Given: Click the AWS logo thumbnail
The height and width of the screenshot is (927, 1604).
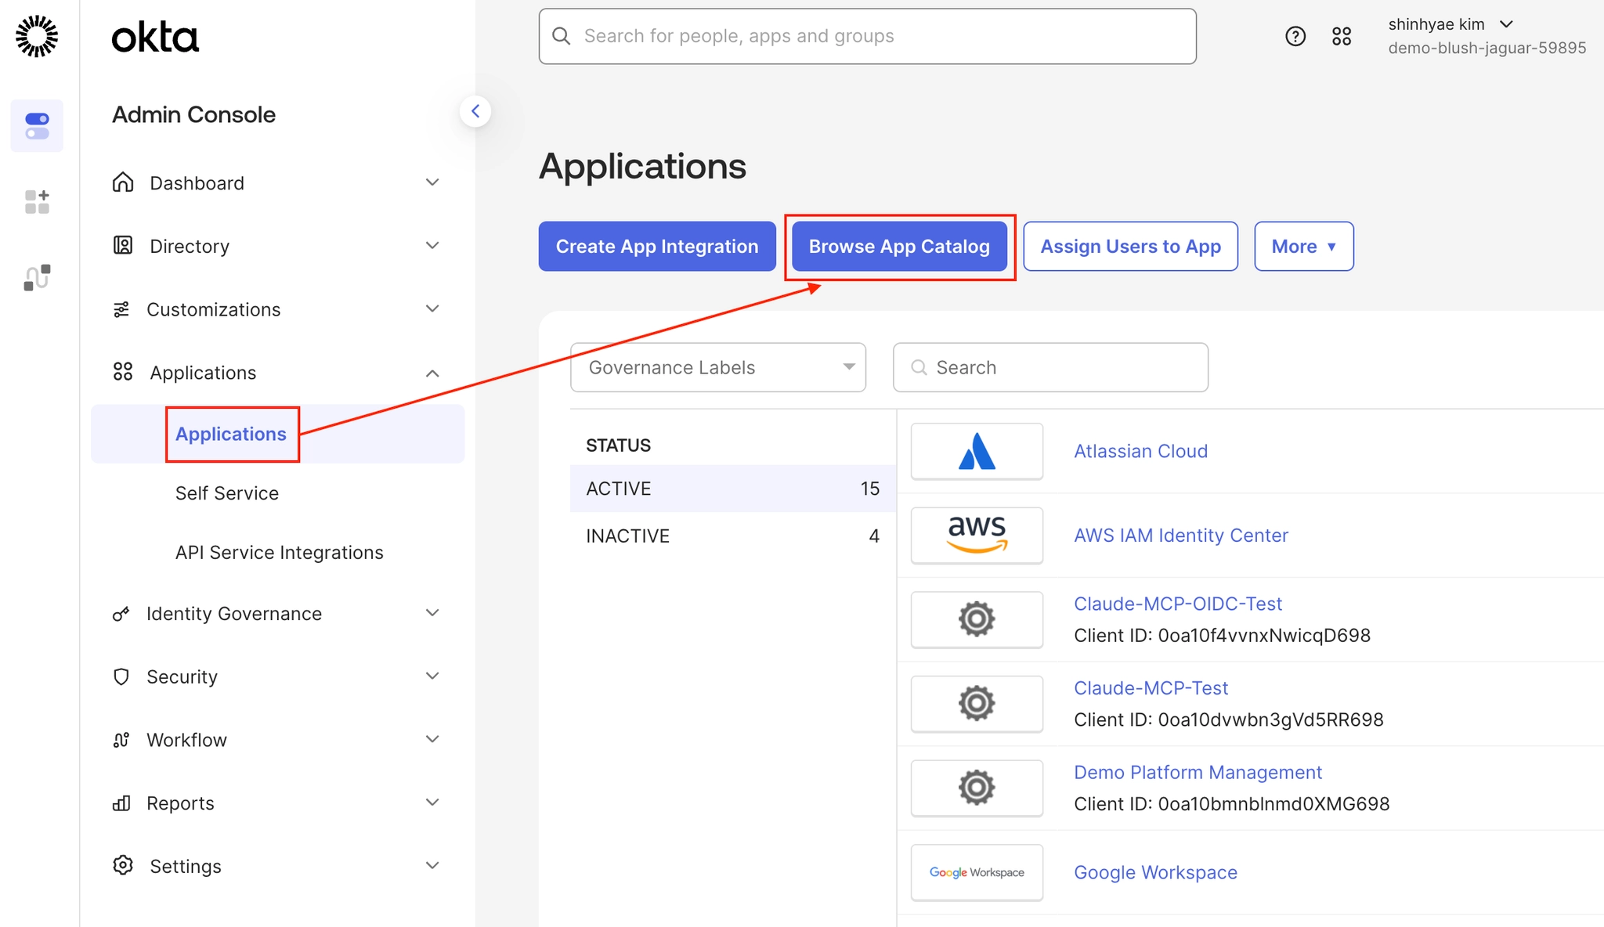Looking at the screenshot, I should (x=977, y=536).
